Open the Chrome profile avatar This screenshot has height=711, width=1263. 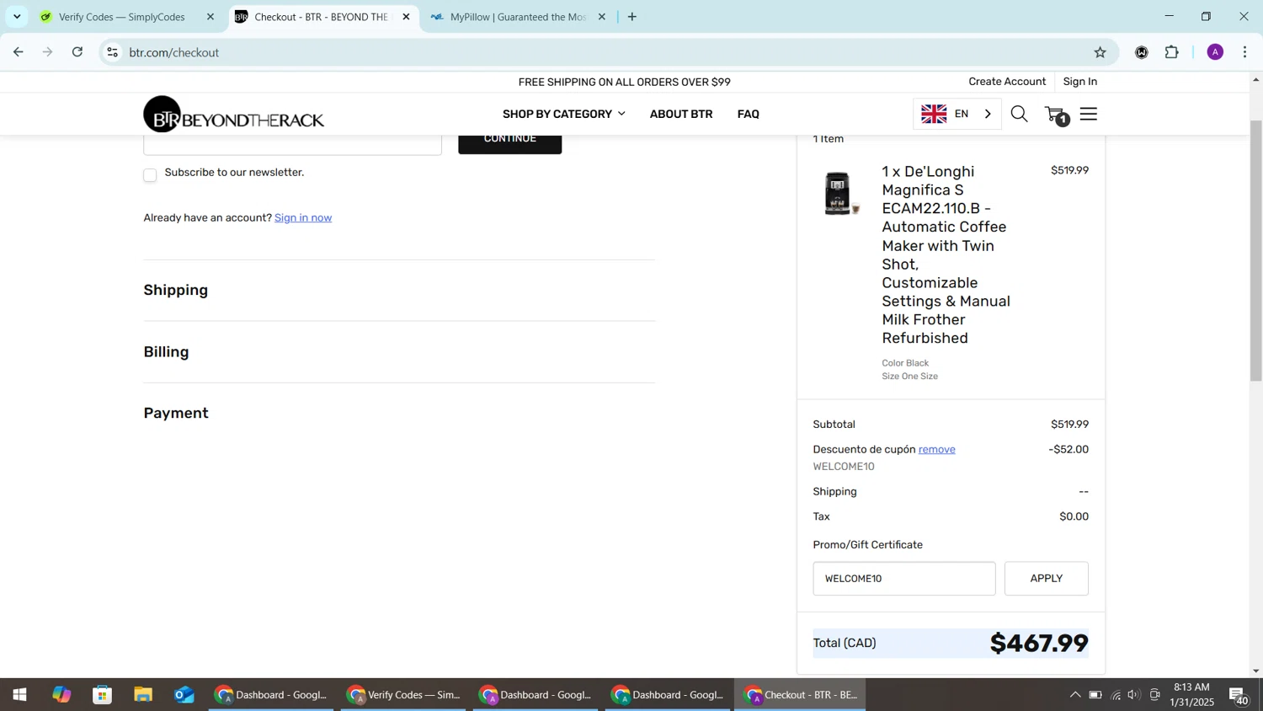(1214, 52)
